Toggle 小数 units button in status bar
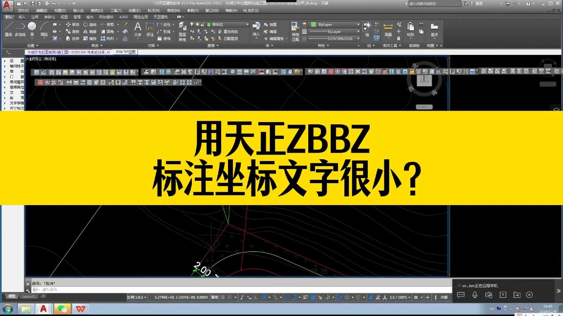The width and height of the screenshot is (563, 316). (x=444, y=297)
